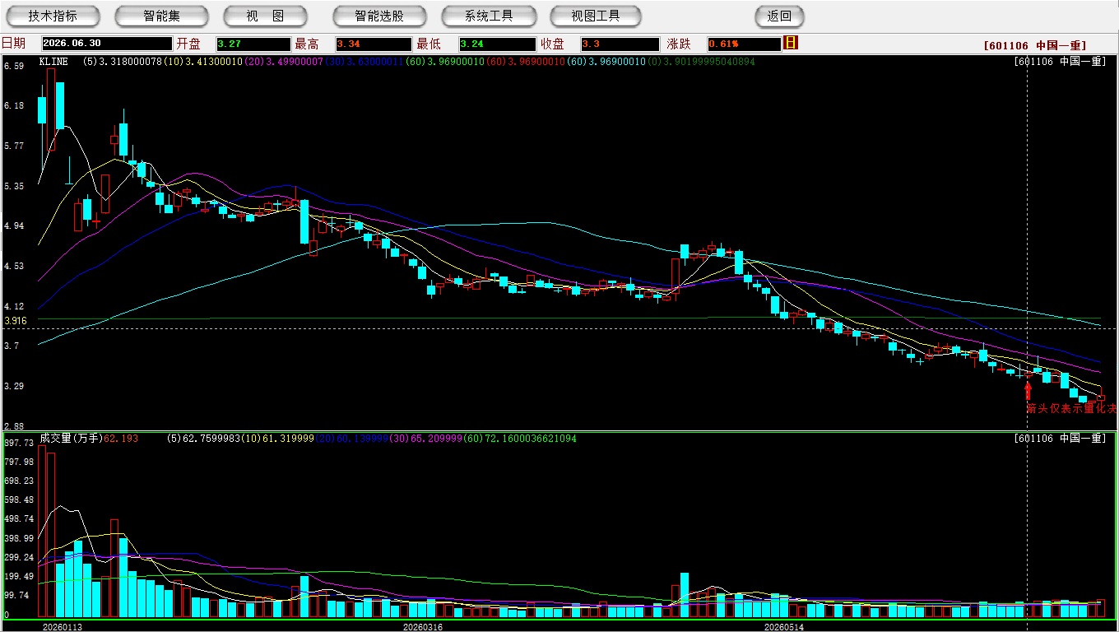Click the 收盘 value field 3.3
The width and height of the screenshot is (1119, 632).
coord(620,44)
